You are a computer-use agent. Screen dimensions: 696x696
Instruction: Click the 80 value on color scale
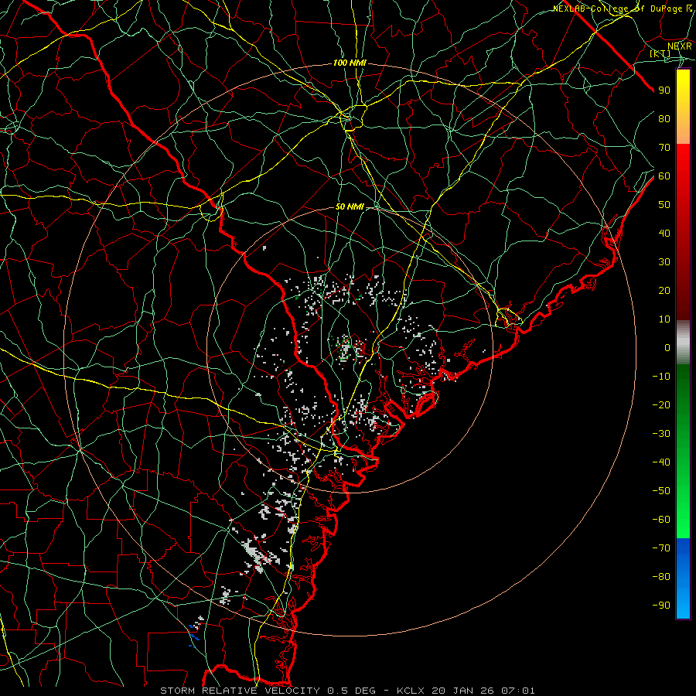[x=664, y=118]
